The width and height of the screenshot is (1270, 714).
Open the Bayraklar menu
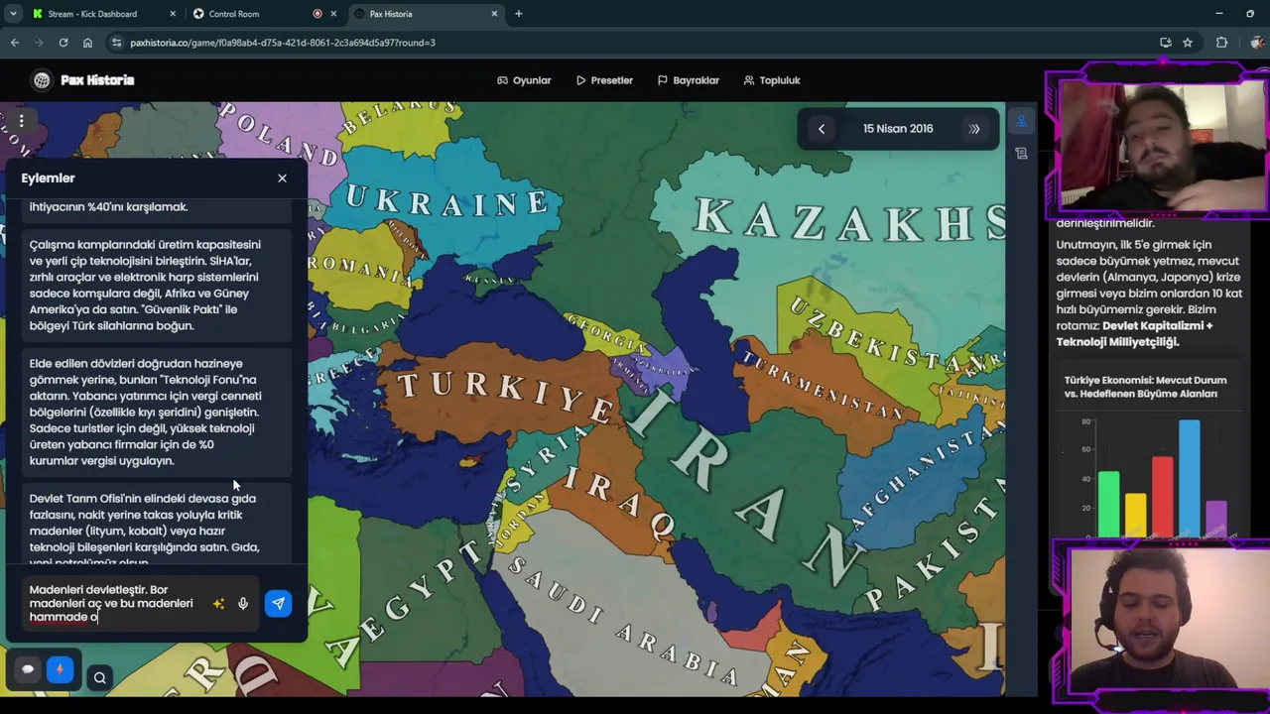pos(689,80)
